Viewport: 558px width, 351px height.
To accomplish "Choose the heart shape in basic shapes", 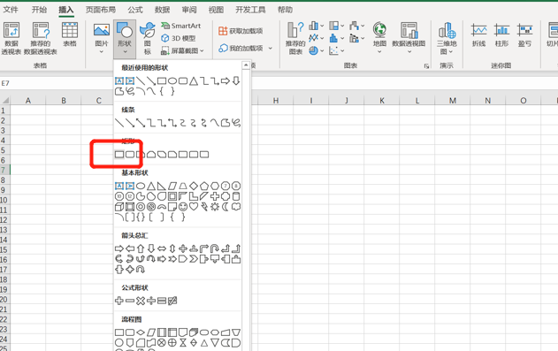I will [x=194, y=207].
